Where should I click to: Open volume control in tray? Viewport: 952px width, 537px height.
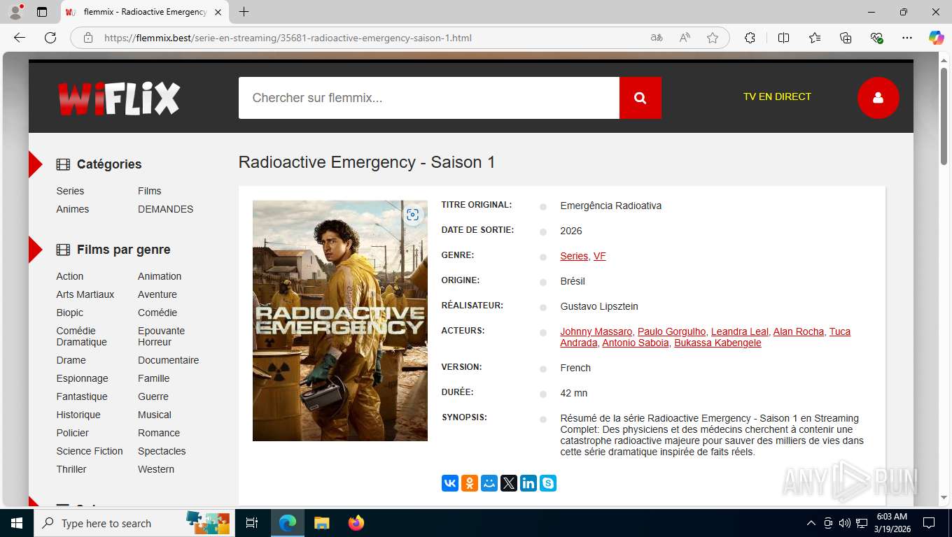pos(844,523)
